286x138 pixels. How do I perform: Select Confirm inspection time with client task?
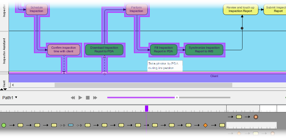(64, 50)
